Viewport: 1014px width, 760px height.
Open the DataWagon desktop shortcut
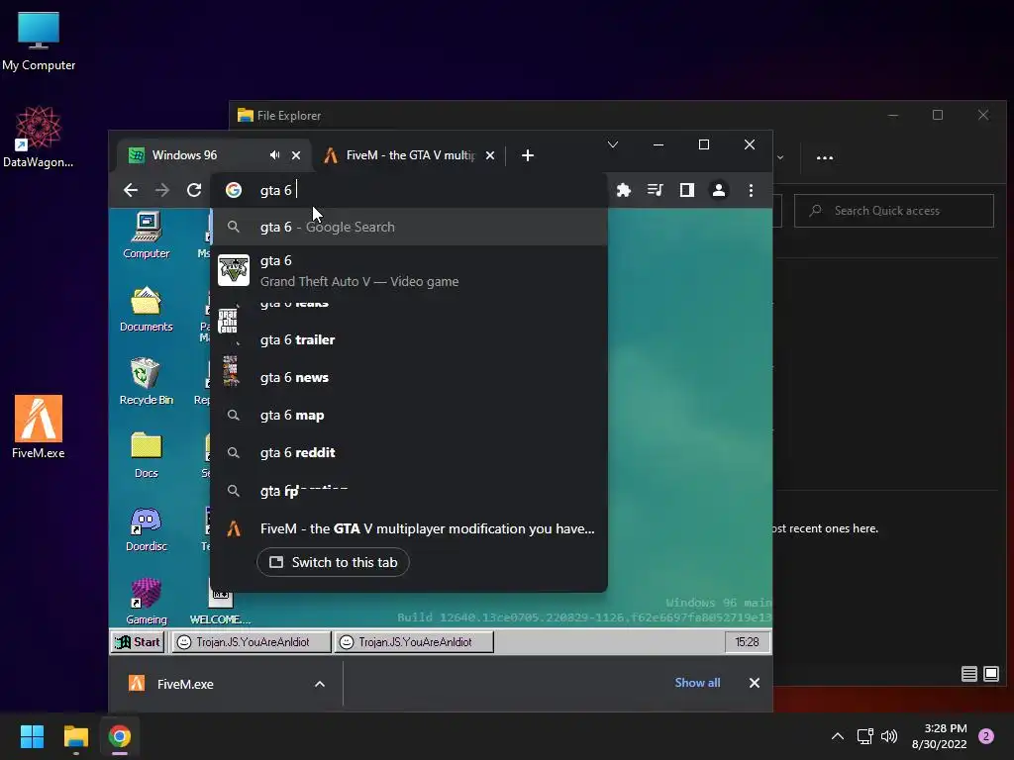39,137
